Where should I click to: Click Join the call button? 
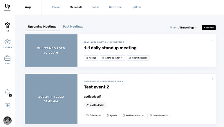coord(93,115)
